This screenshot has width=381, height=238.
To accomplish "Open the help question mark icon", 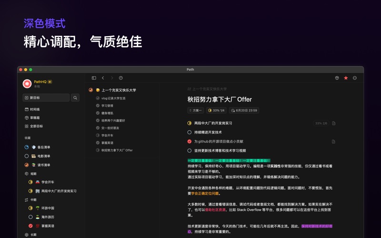I will click(121, 78).
